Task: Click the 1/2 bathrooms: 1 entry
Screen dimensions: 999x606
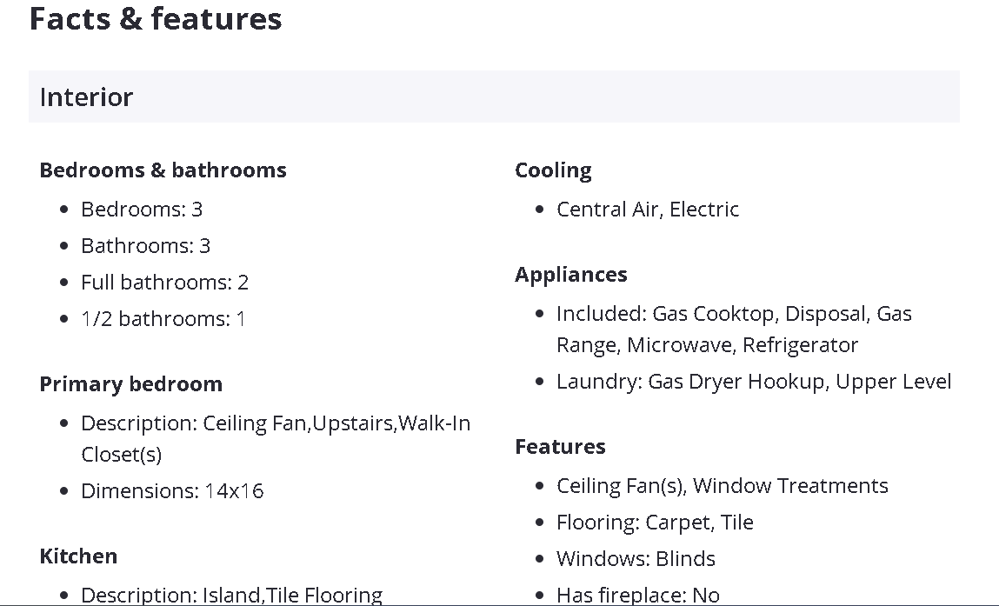Action: tap(163, 319)
